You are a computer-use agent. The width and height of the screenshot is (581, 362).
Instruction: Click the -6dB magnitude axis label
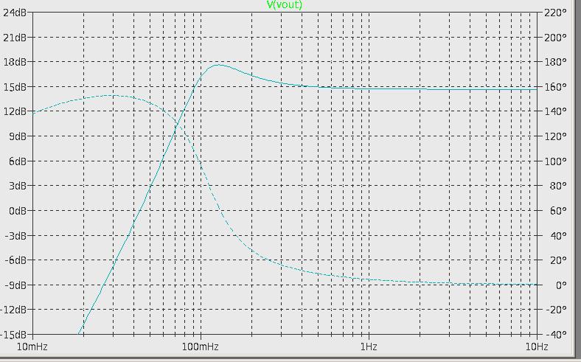click(15, 260)
